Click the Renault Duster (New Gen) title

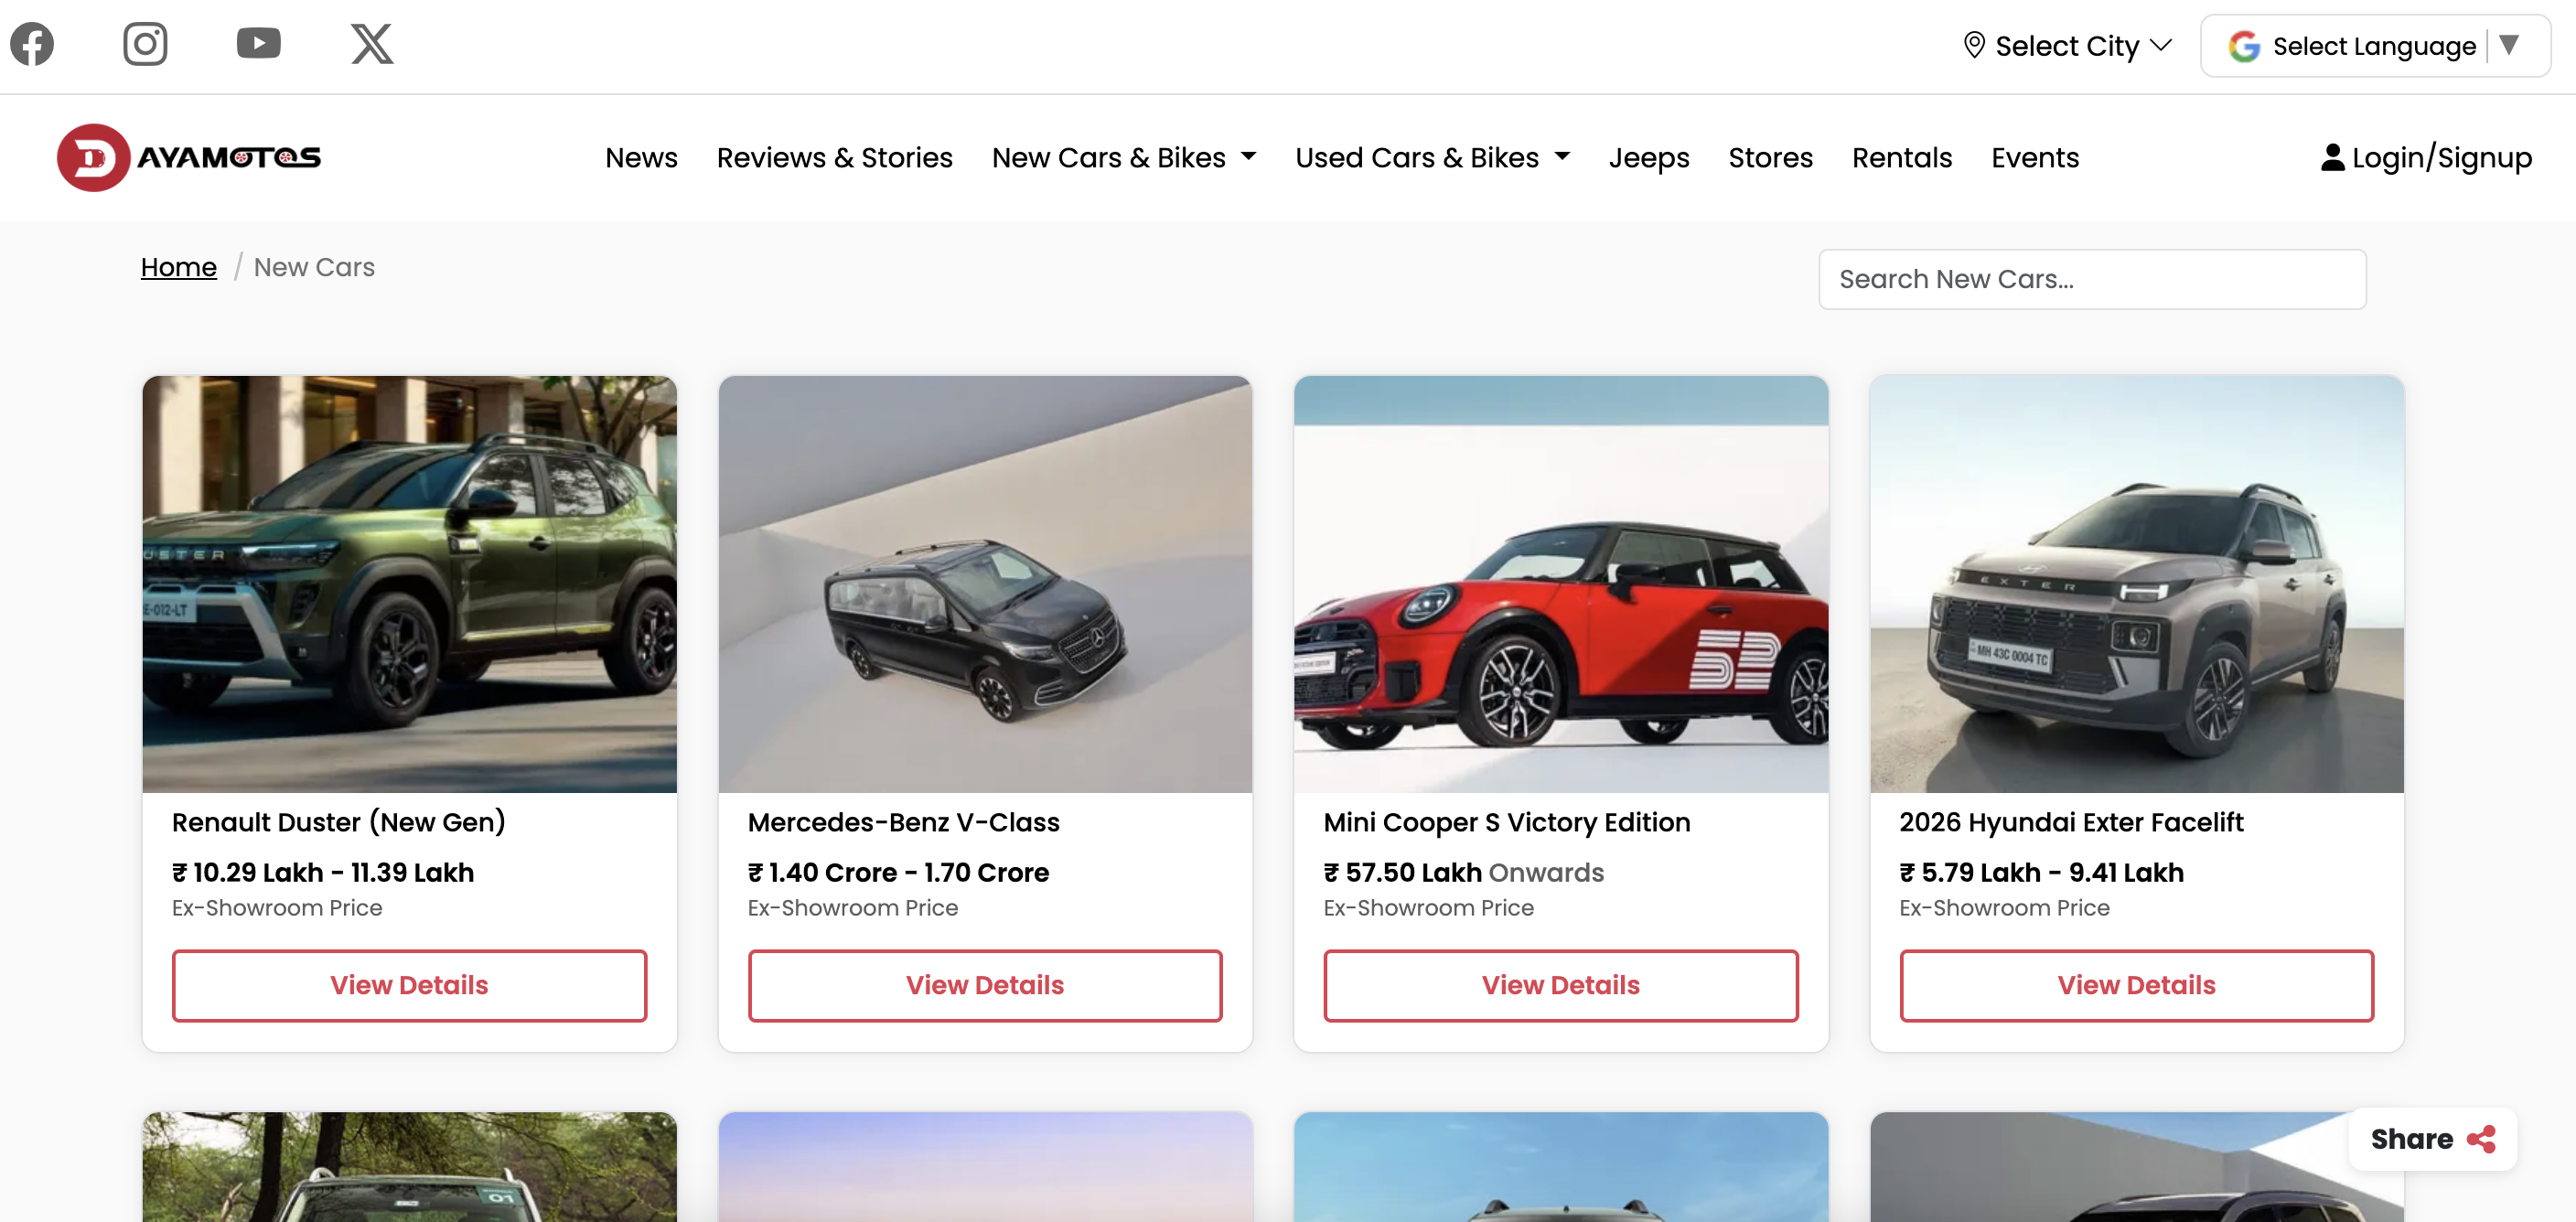pyautogui.click(x=338, y=822)
